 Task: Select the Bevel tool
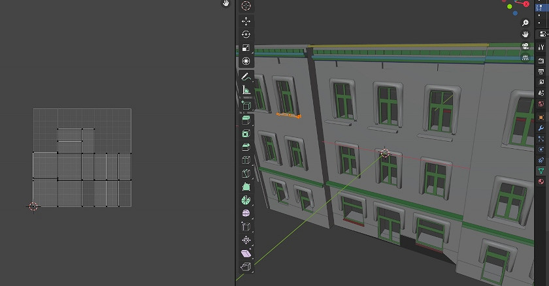(246, 147)
